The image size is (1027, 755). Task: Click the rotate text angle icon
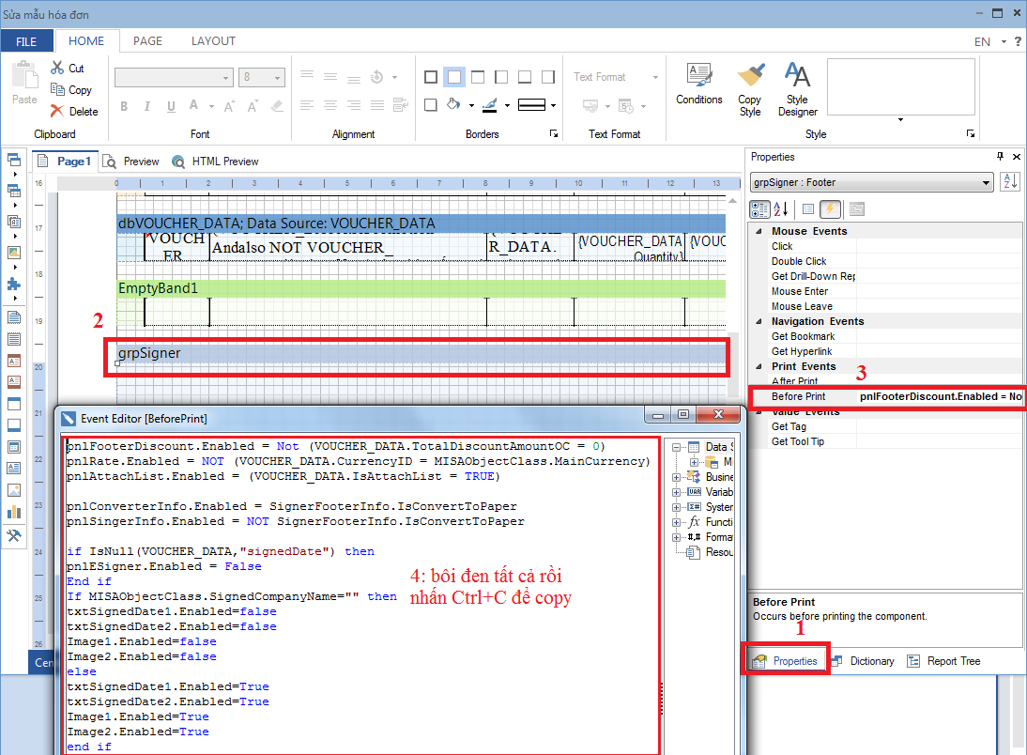pos(376,77)
